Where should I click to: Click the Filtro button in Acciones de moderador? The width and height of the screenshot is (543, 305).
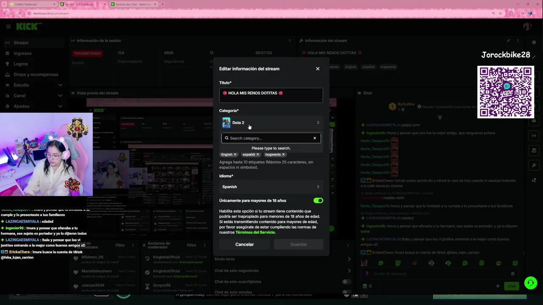[x=192, y=245]
